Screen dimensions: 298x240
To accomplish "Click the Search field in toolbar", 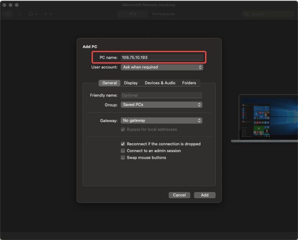I will coord(268,14).
